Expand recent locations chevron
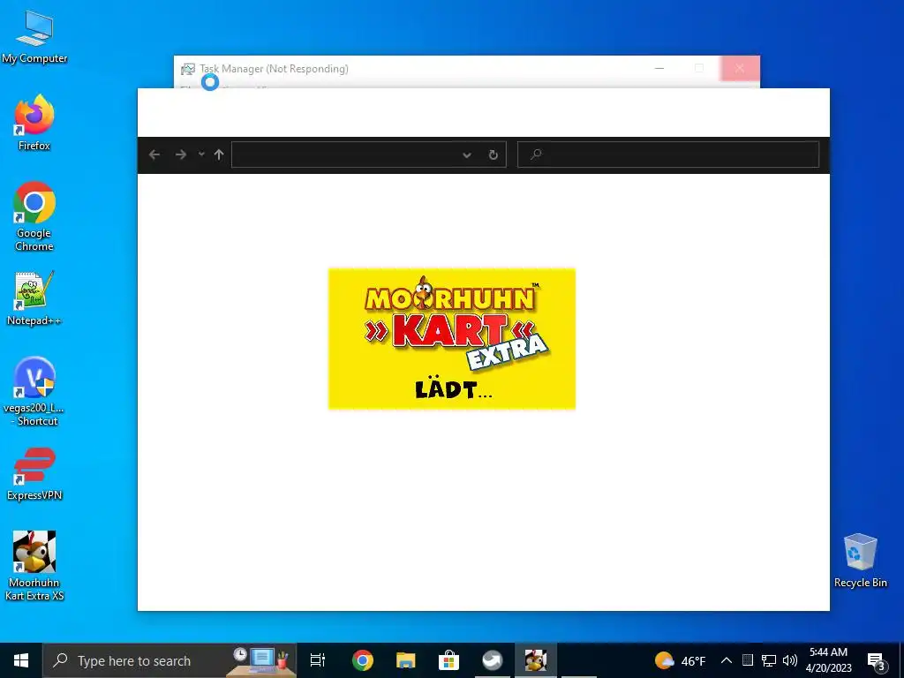The width and height of the screenshot is (904, 678). pyautogui.click(x=201, y=154)
